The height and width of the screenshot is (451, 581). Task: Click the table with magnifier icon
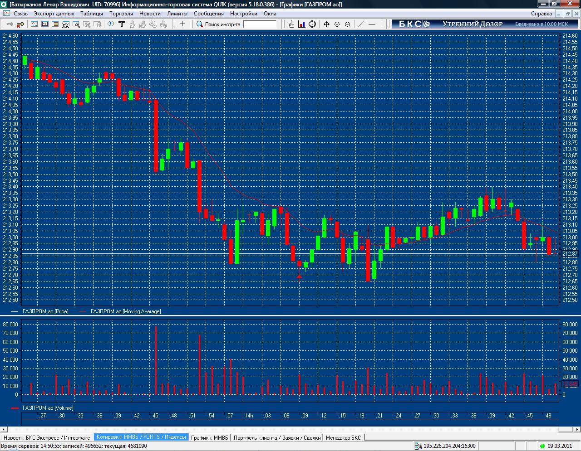[x=76, y=24]
